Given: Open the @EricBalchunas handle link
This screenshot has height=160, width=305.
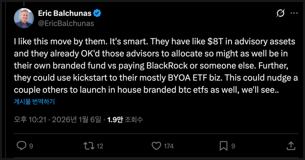Looking at the screenshot, I should click(x=66, y=23).
